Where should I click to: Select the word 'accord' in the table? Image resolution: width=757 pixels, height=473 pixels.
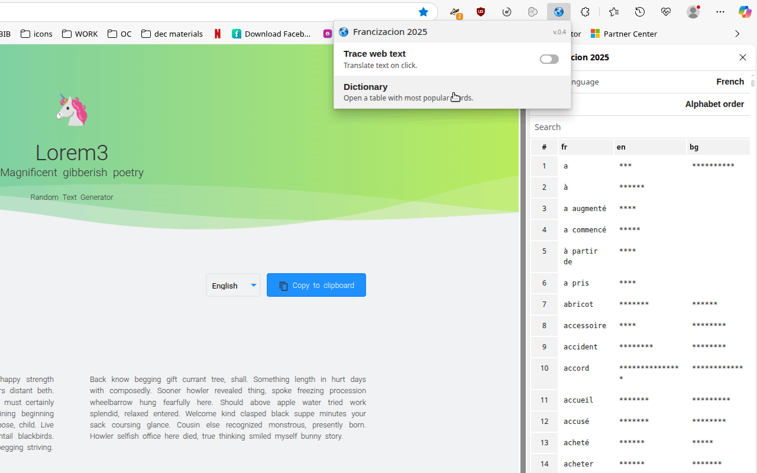coord(577,368)
